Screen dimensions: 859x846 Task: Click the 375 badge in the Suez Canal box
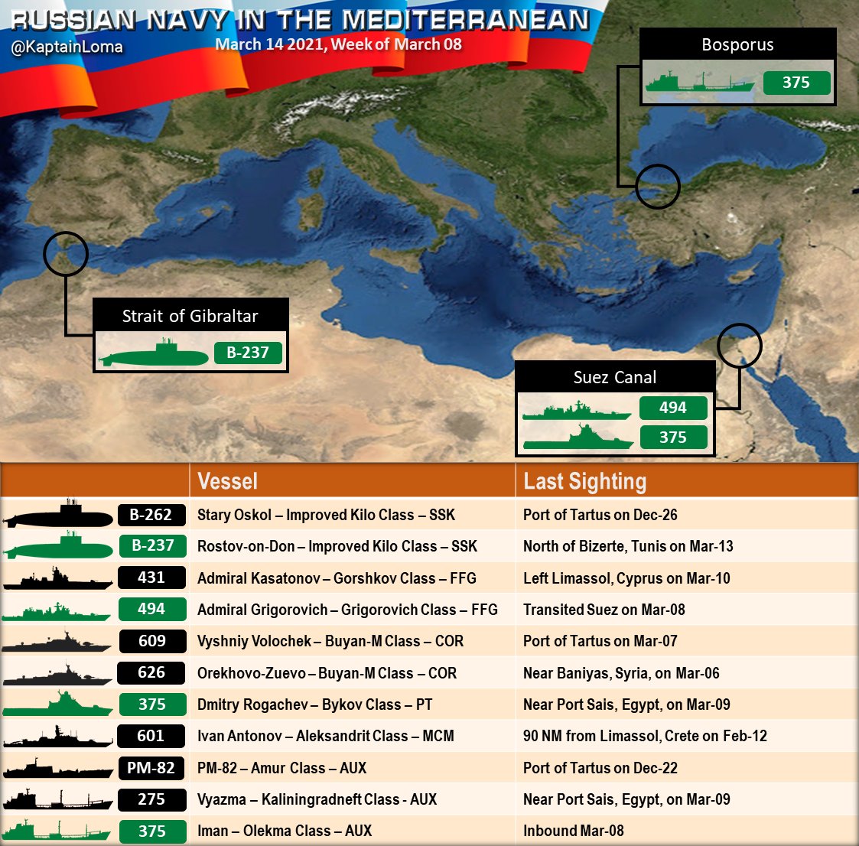(673, 437)
